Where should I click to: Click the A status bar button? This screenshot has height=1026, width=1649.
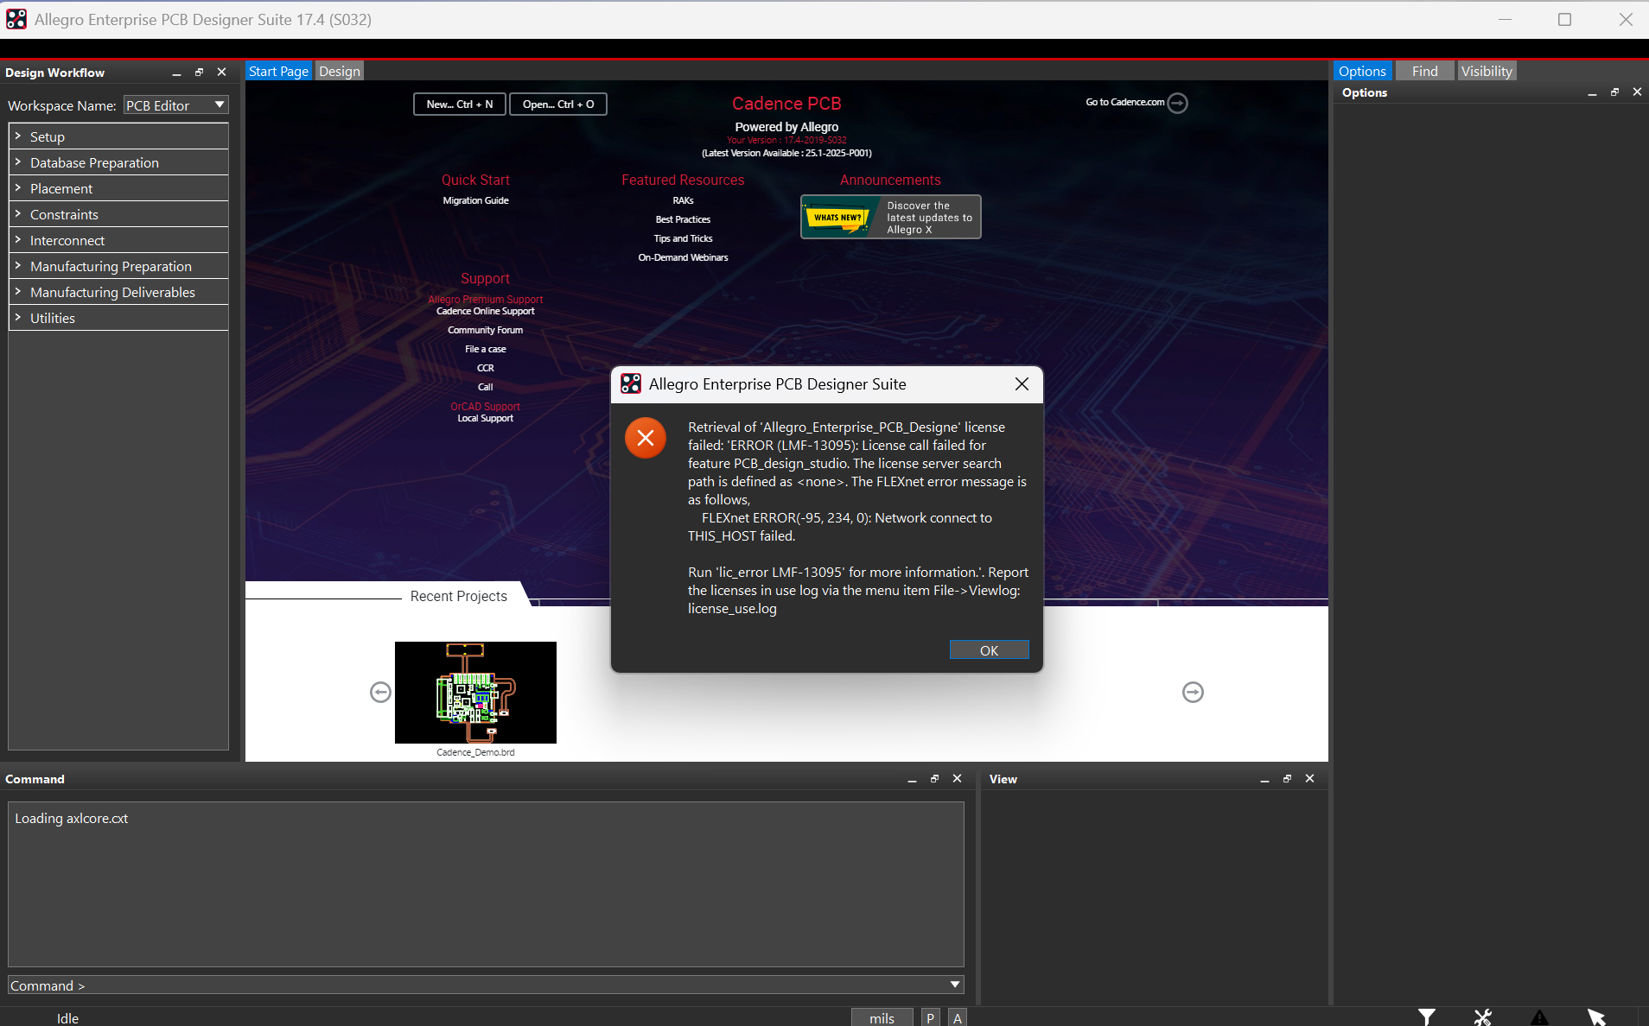[x=957, y=1017]
